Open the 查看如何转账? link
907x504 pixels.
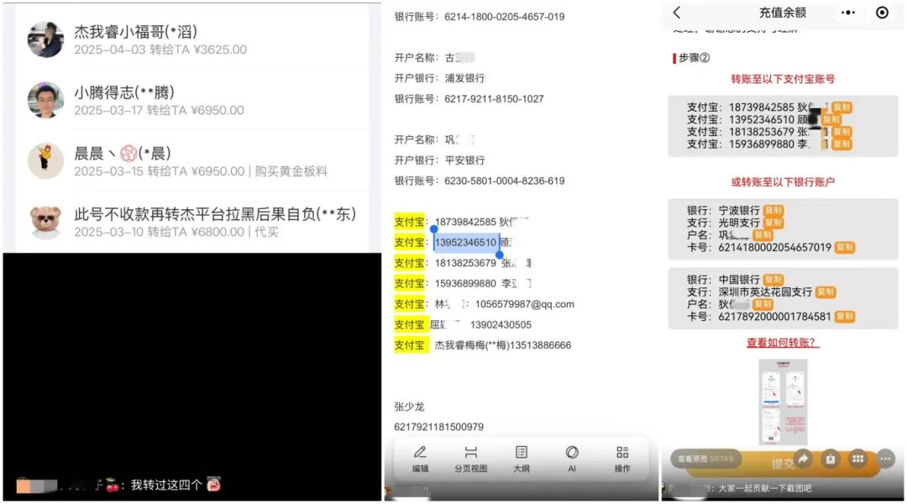[782, 343]
